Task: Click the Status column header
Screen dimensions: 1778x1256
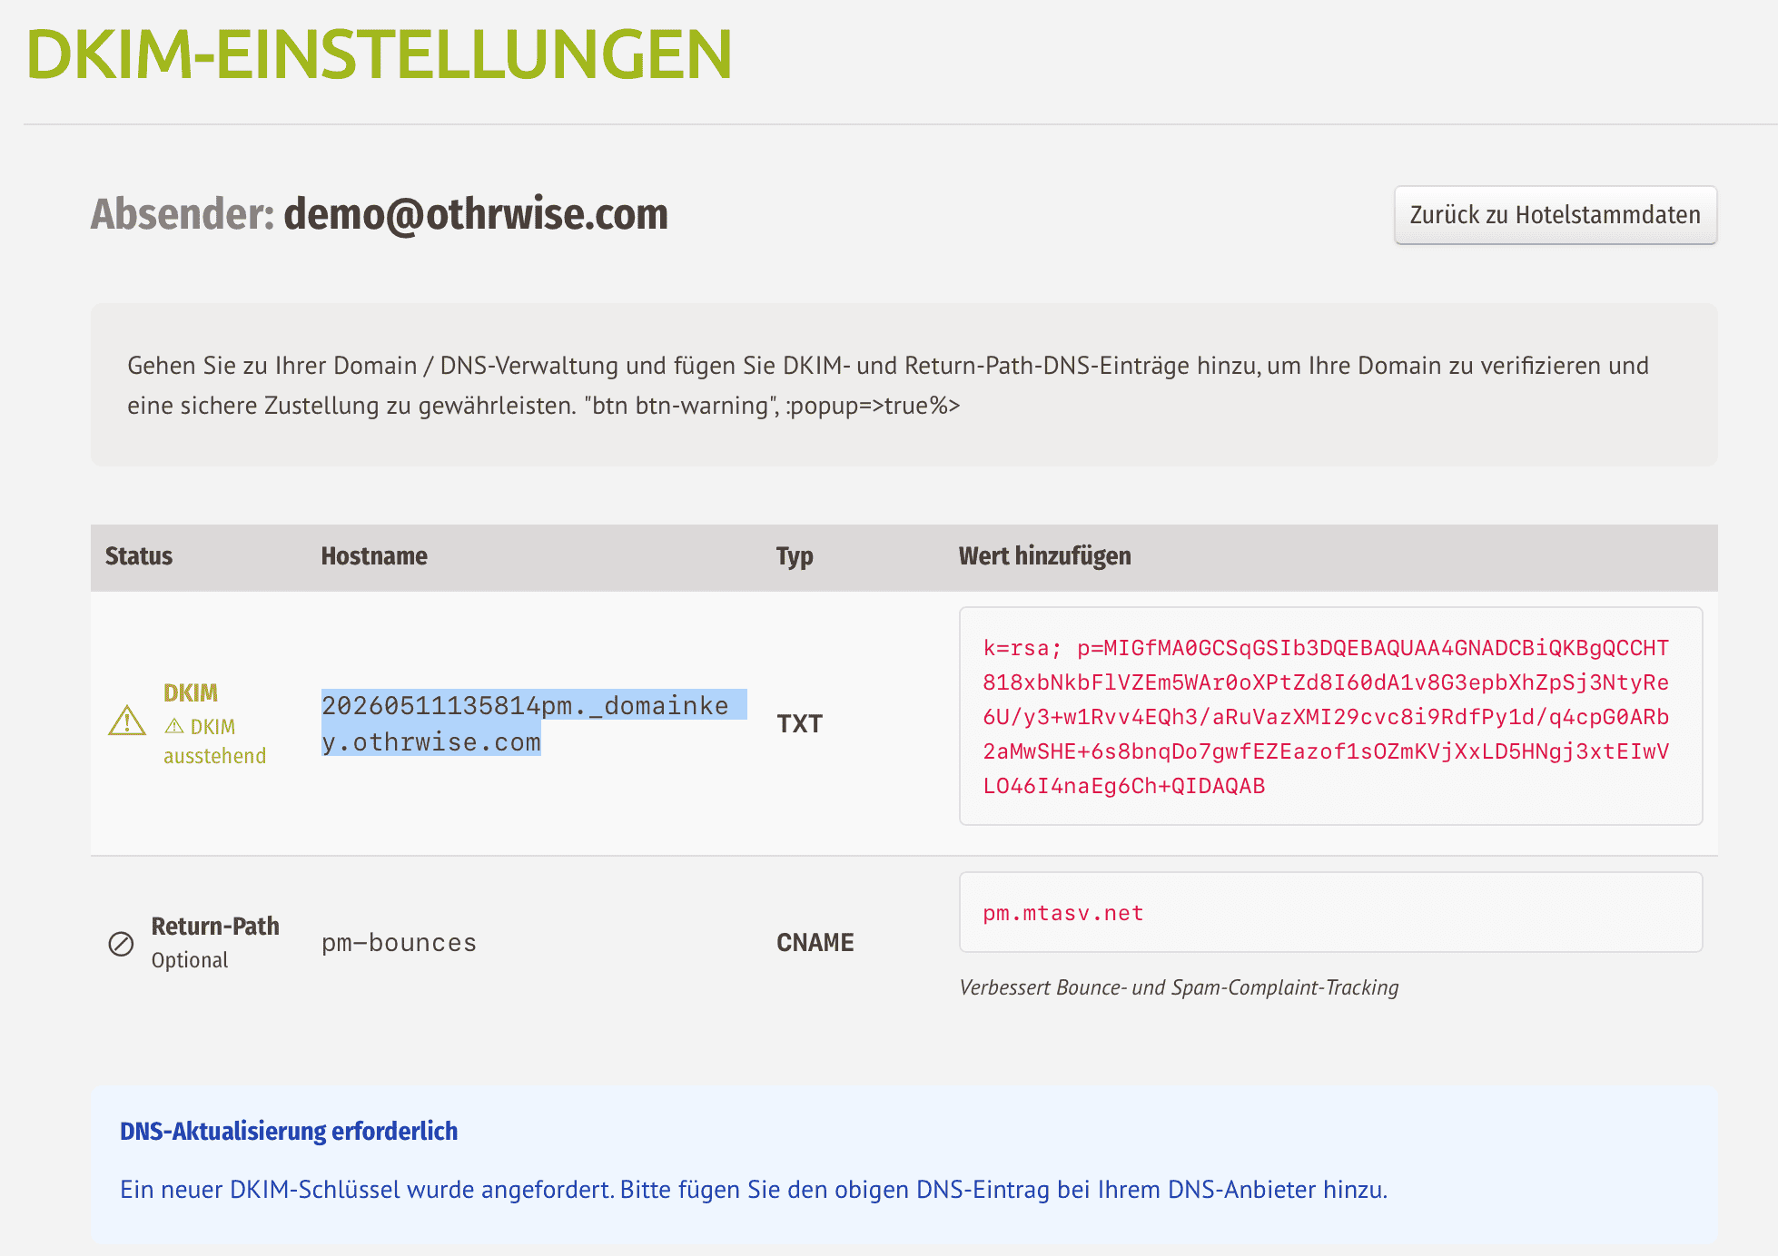Action: [x=139, y=556]
